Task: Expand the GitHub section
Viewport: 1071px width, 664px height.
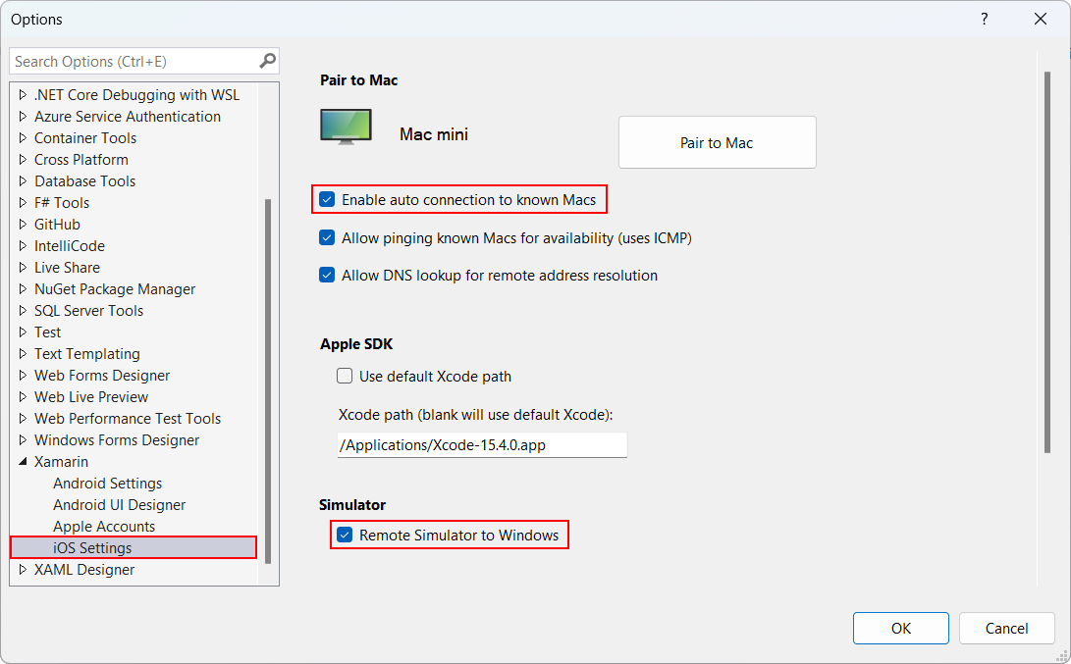Action: (22, 224)
